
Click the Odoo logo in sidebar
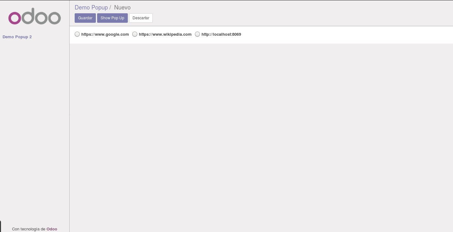click(x=34, y=17)
